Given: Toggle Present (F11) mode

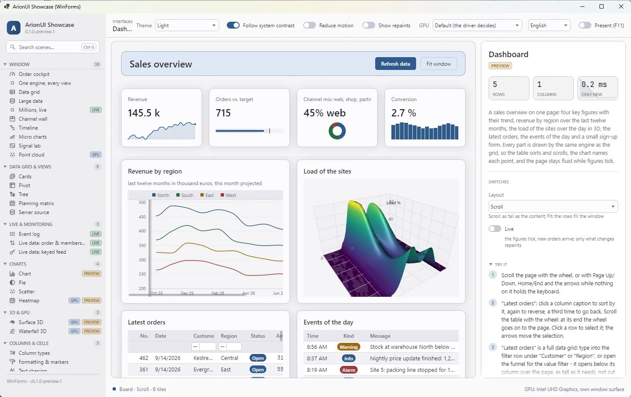Looking at the screenshot, I should (x=585, y=26).
